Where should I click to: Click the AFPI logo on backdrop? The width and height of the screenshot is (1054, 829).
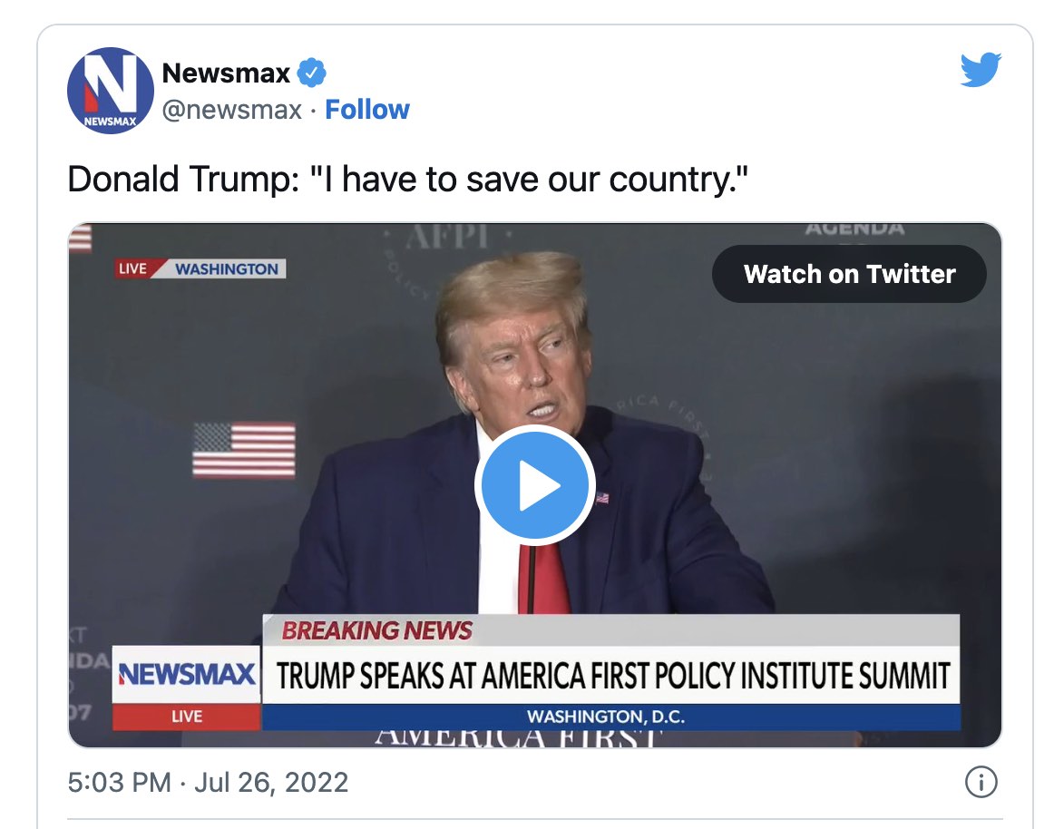(447, 237)
